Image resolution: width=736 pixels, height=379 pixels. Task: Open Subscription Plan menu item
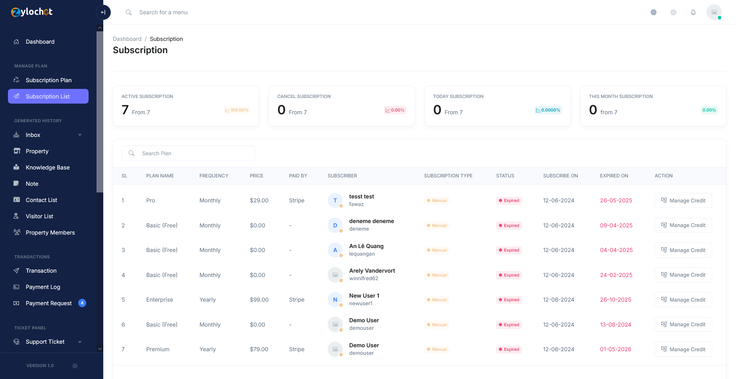point(48,80)
